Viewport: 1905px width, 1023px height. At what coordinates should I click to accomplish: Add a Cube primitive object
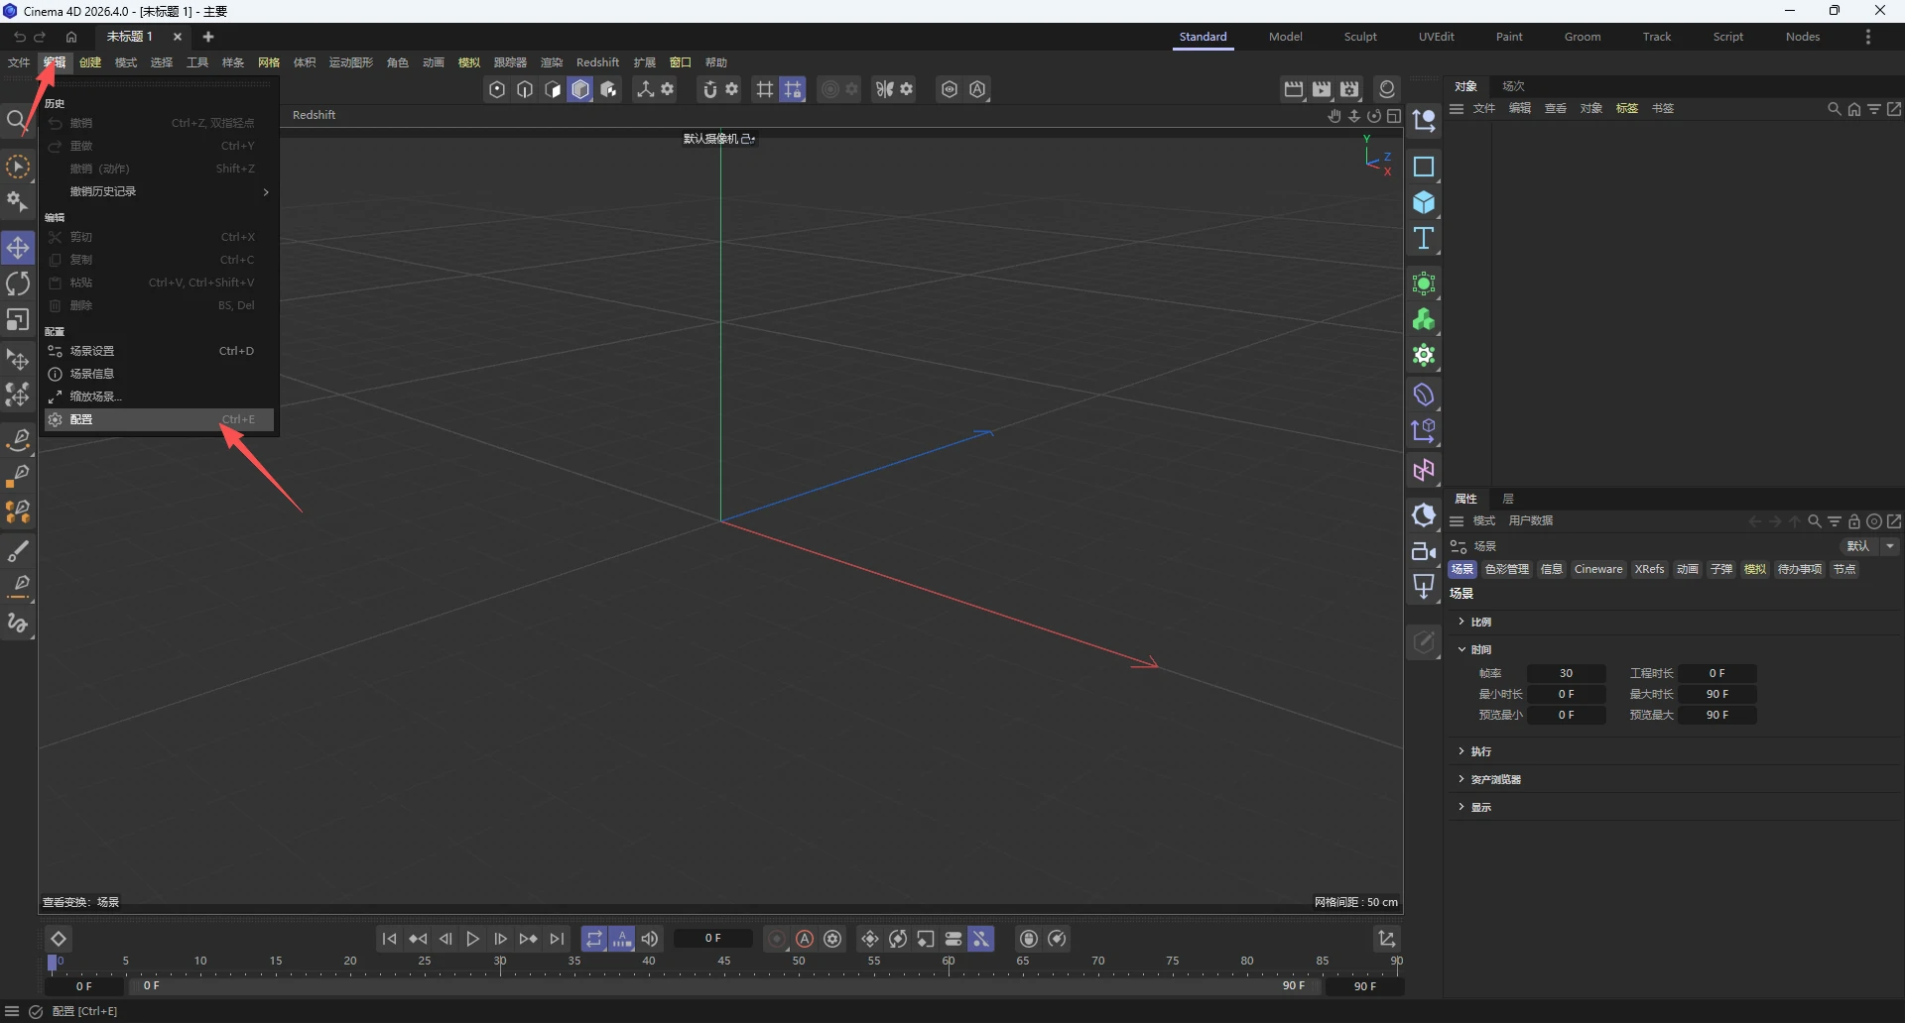click(1424, 202)
